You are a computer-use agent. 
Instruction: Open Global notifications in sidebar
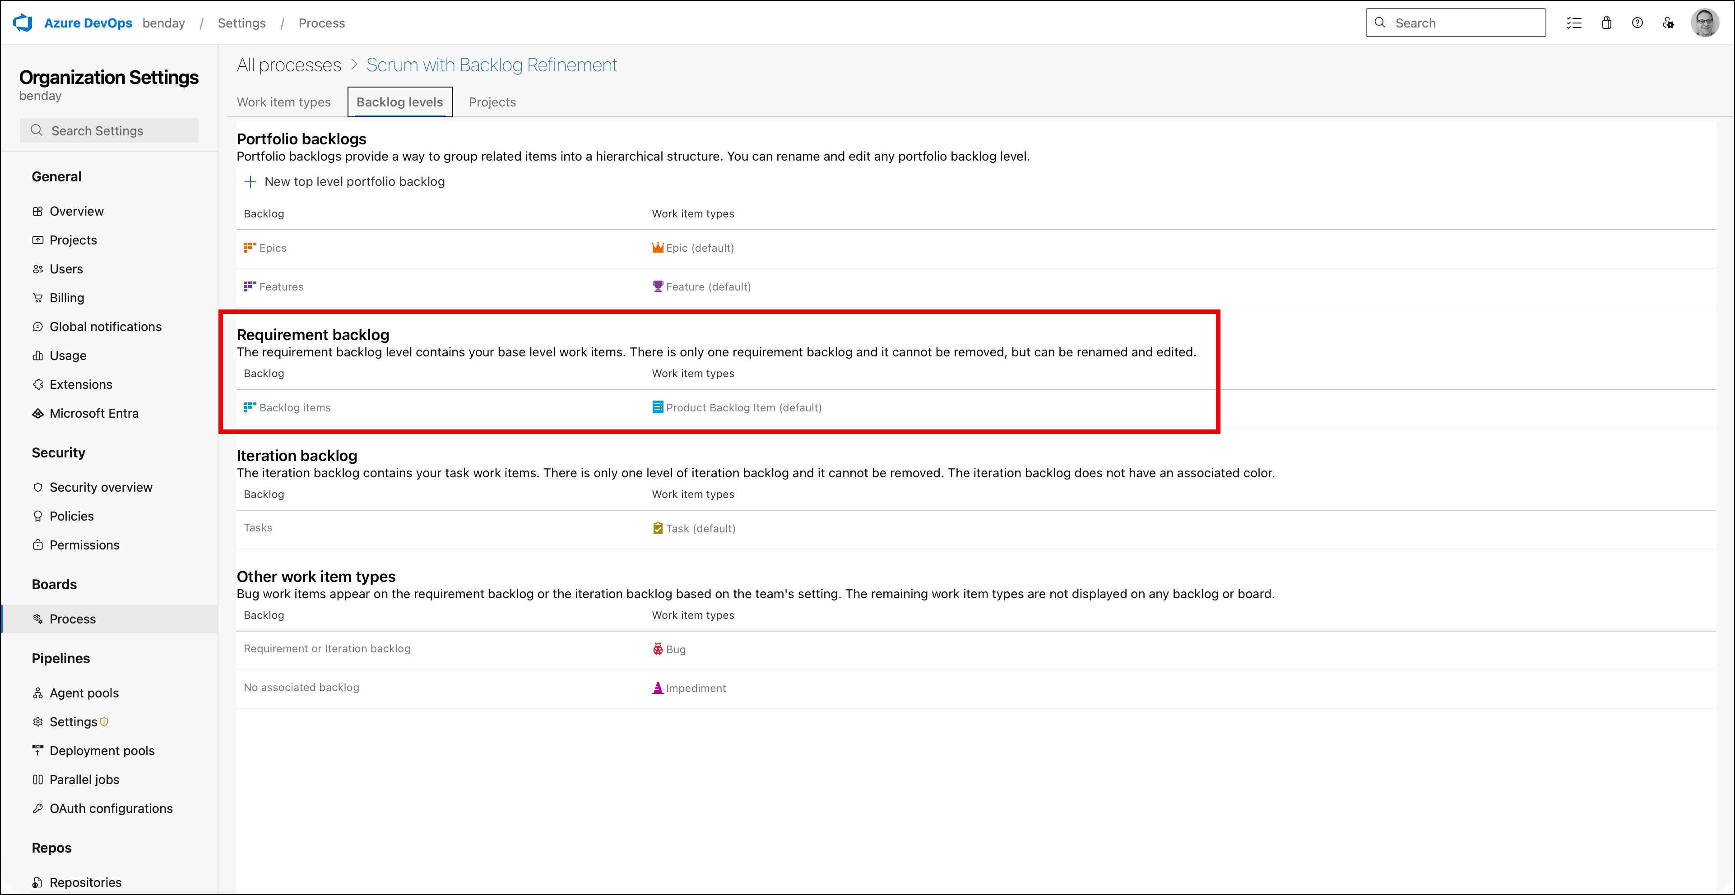[x=105, y=327]
